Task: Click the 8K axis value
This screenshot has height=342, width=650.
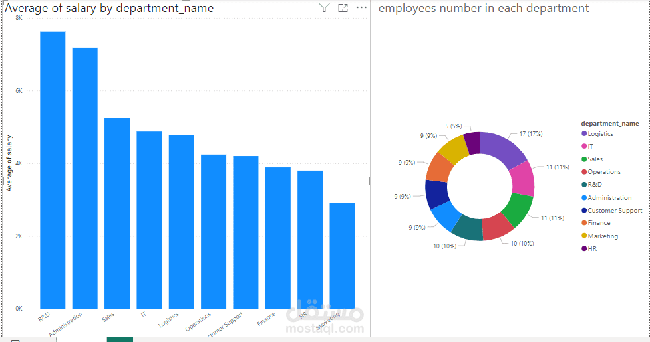Action: coord(19,18)
